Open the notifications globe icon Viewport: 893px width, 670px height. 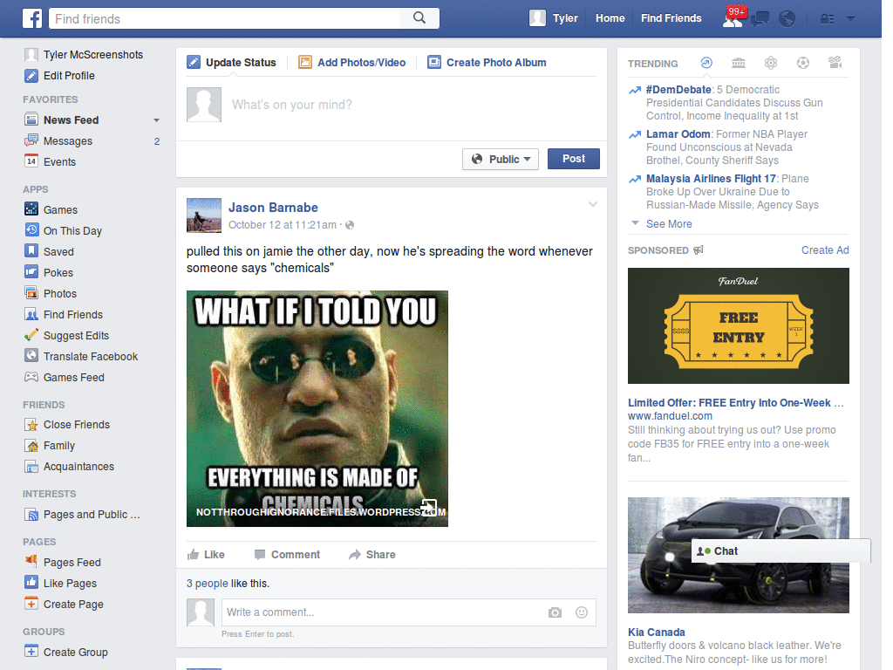[x=787, y=19]
